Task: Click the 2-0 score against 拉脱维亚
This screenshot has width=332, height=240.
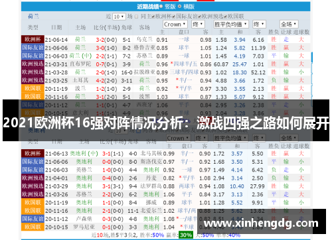Action: click(x=100, y=72)
